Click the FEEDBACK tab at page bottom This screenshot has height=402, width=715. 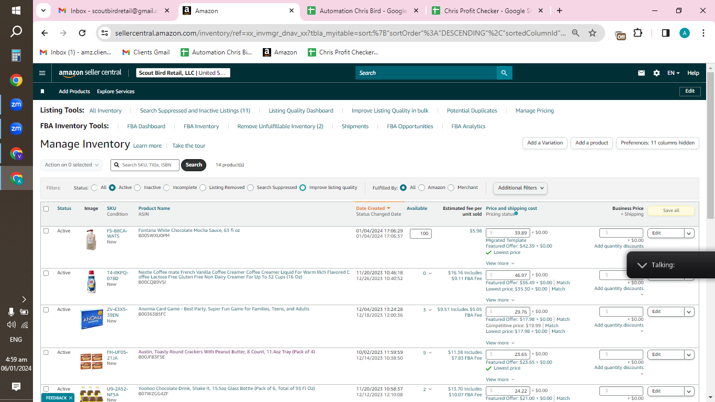click(x=57, y=398)
